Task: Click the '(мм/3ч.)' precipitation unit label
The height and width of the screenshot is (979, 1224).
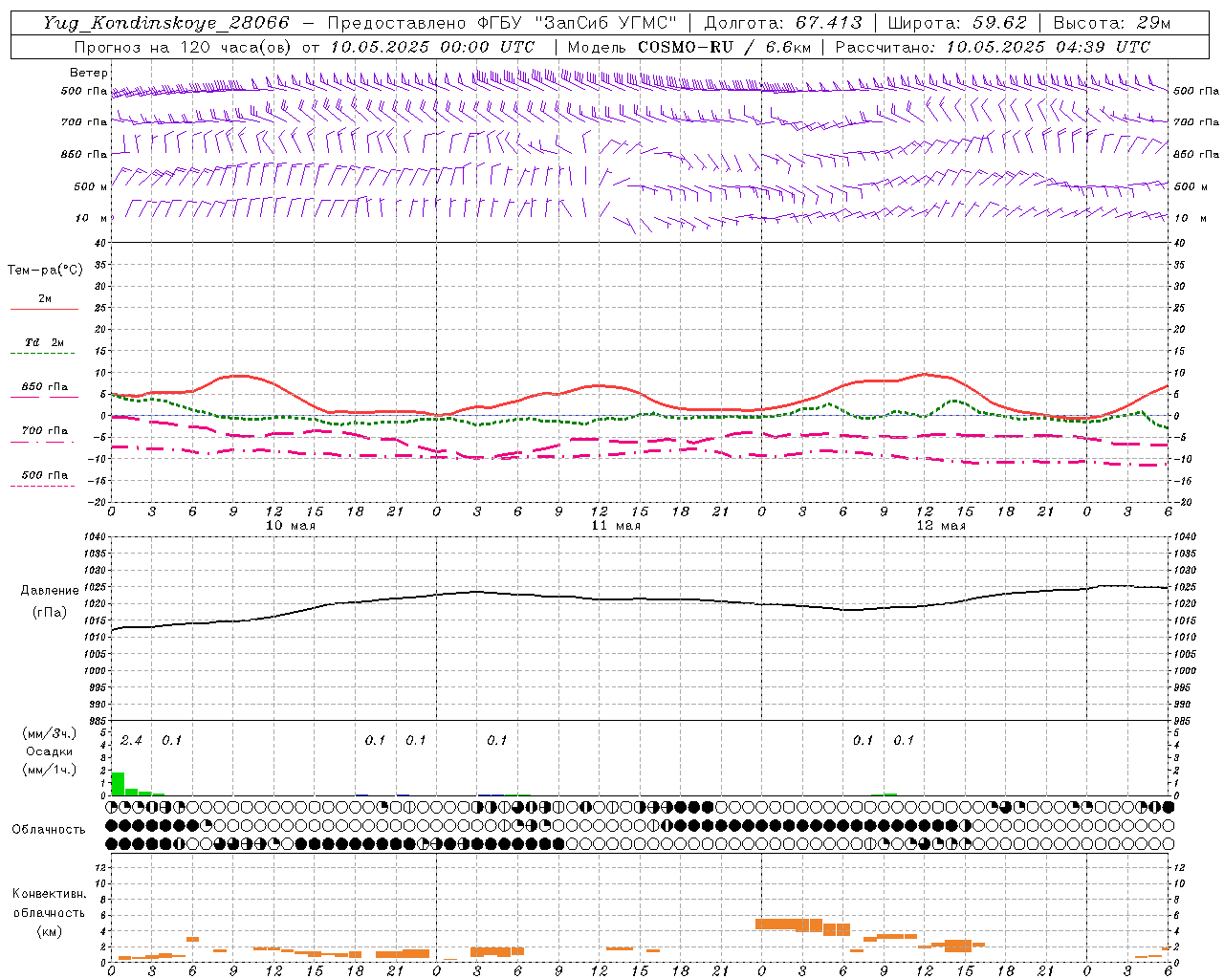Action: pyautogui.click(x=50, y=734)
